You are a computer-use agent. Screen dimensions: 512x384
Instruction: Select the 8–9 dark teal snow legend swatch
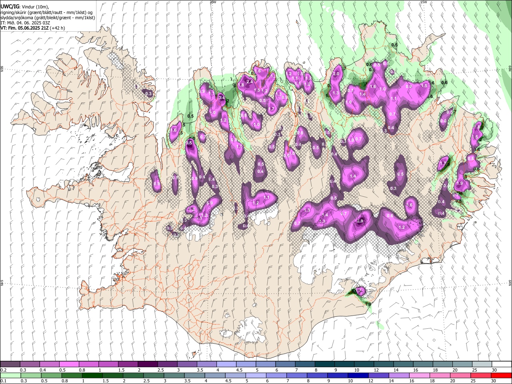click(x=324, y=364)
